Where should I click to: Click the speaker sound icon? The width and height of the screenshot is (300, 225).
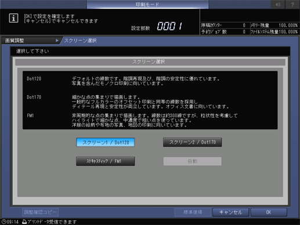point(278,4)
